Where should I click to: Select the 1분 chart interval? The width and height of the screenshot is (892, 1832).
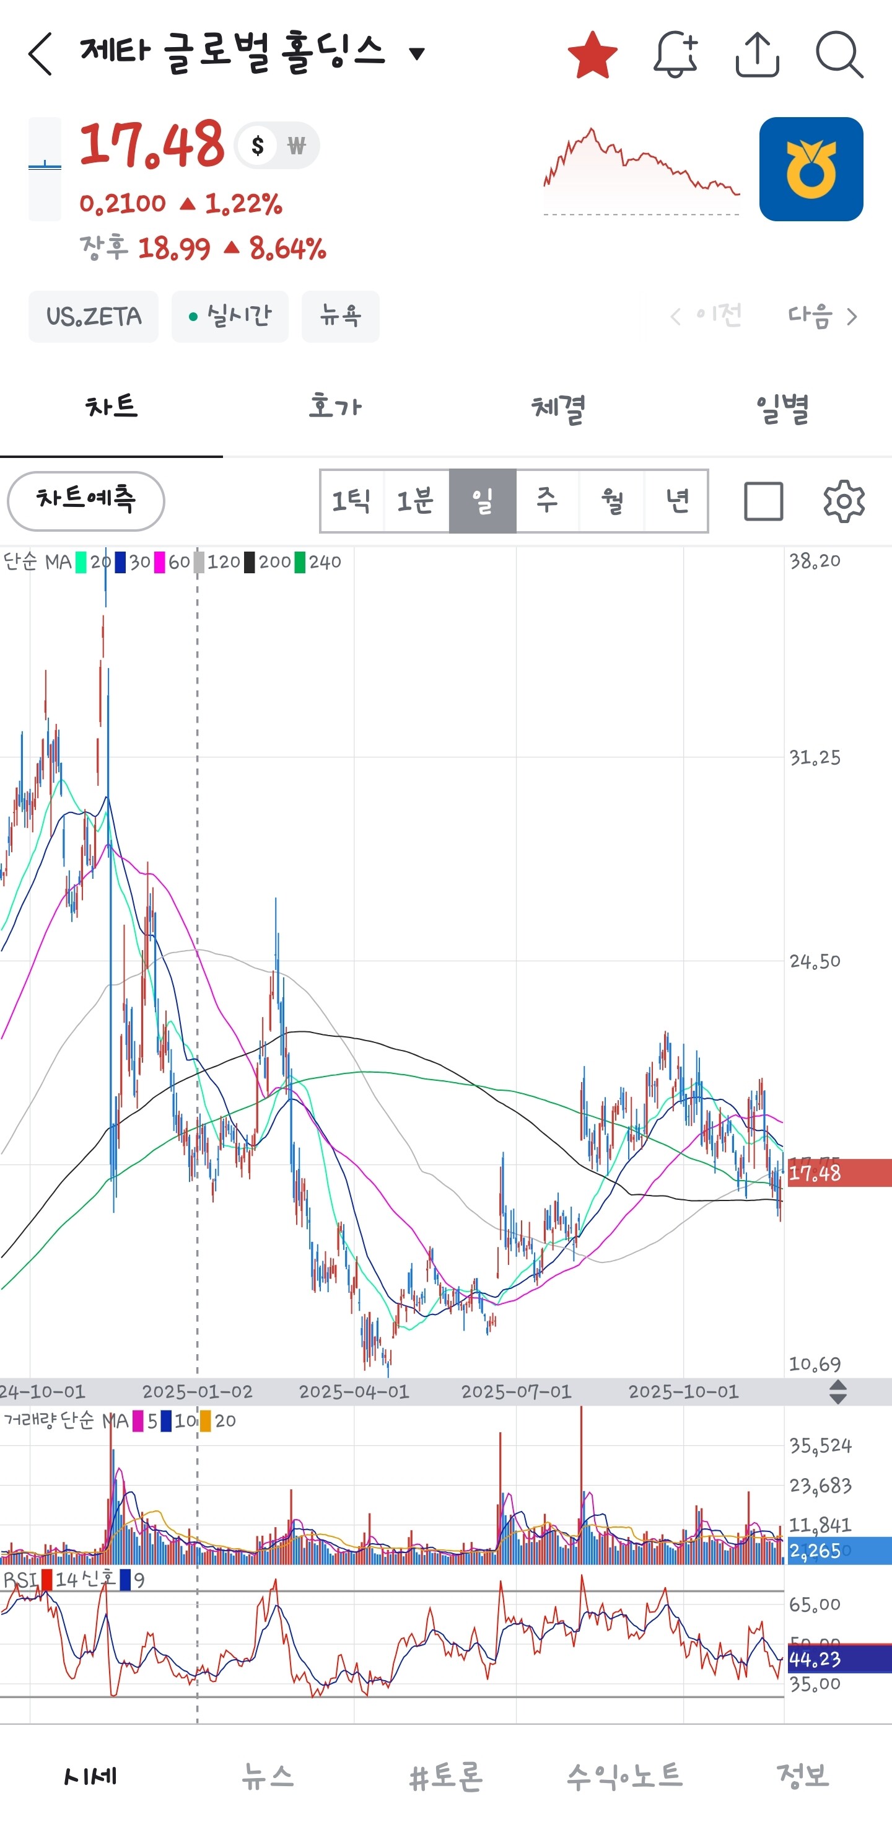[416, 501]
